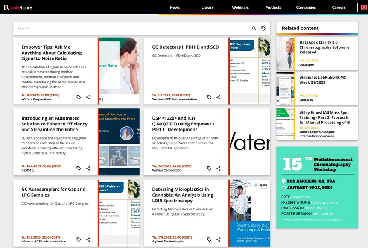Click the GERSTEL company name
The image size is (368, 248).
pyautogui.click(x=29, y=170)
